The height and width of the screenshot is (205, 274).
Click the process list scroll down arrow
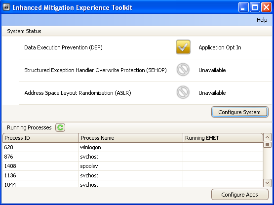(267, 183)
